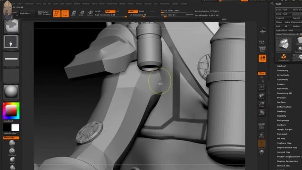Toggle the orange XYZ rotation button
Image resolution: width=302 pixels, height=170 pixels.
(x=262, y=74)
